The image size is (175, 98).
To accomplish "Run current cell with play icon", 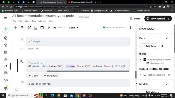I will click(x=49, y=28).
